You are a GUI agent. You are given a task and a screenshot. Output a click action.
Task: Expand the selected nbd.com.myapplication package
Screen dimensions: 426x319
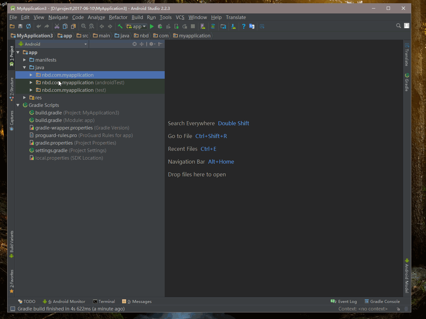[31, 75]
